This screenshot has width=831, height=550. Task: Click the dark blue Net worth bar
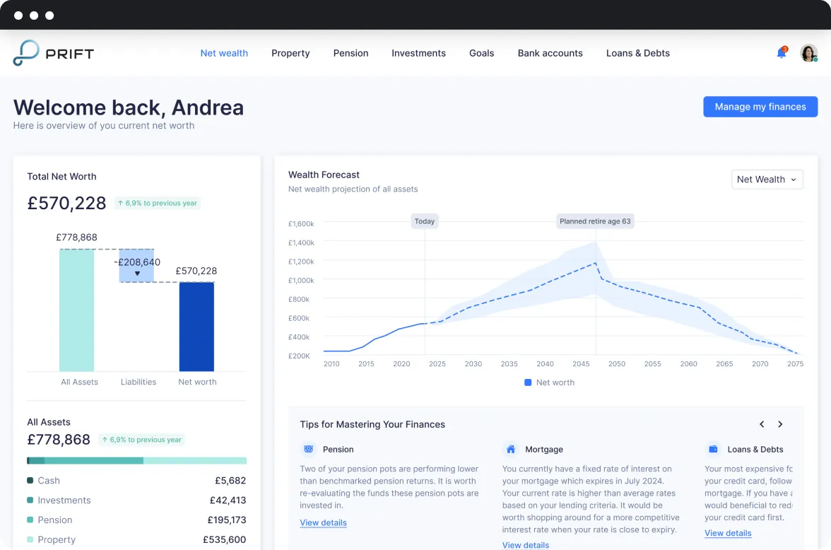196,327
